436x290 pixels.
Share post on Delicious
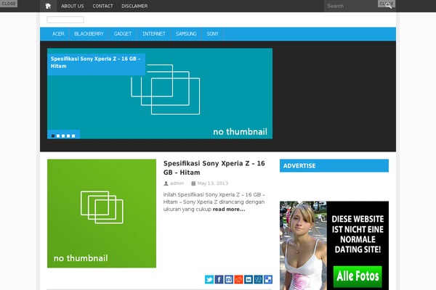coord(267,279)
